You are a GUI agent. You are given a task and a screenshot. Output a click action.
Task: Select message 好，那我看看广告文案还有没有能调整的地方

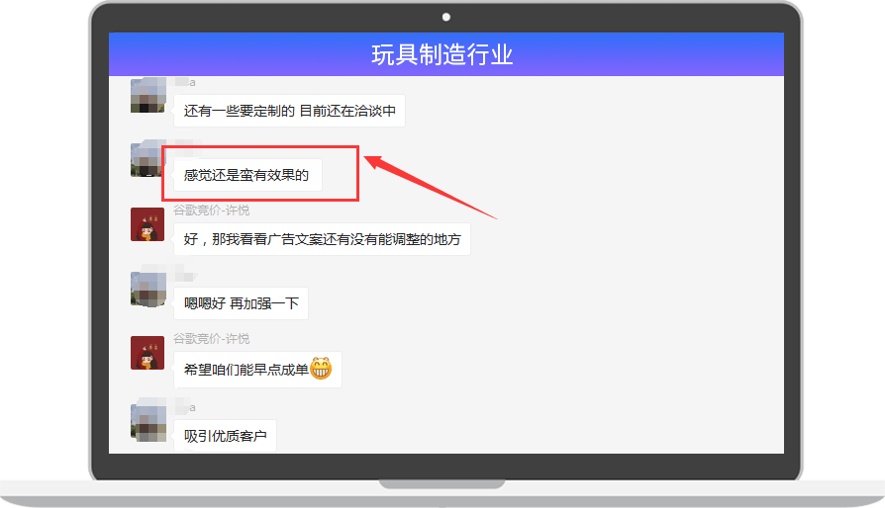pos(322,239)
